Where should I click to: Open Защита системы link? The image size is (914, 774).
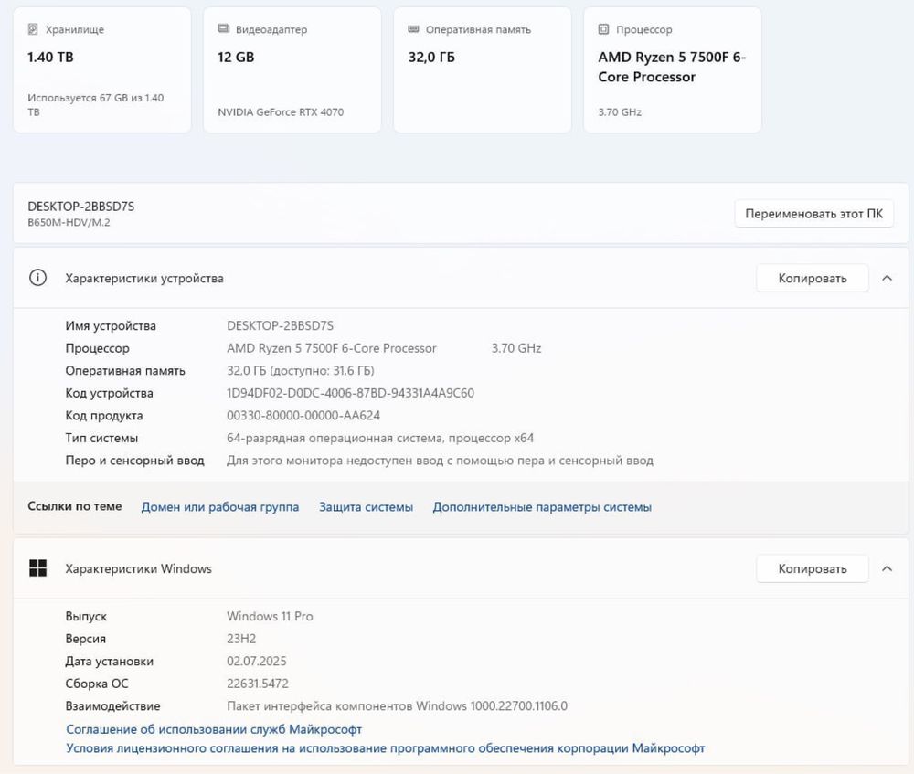[366, 507]
